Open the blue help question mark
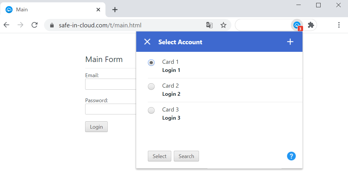The width and height of the screenshot is (348, 184). (x=291, y=156)
